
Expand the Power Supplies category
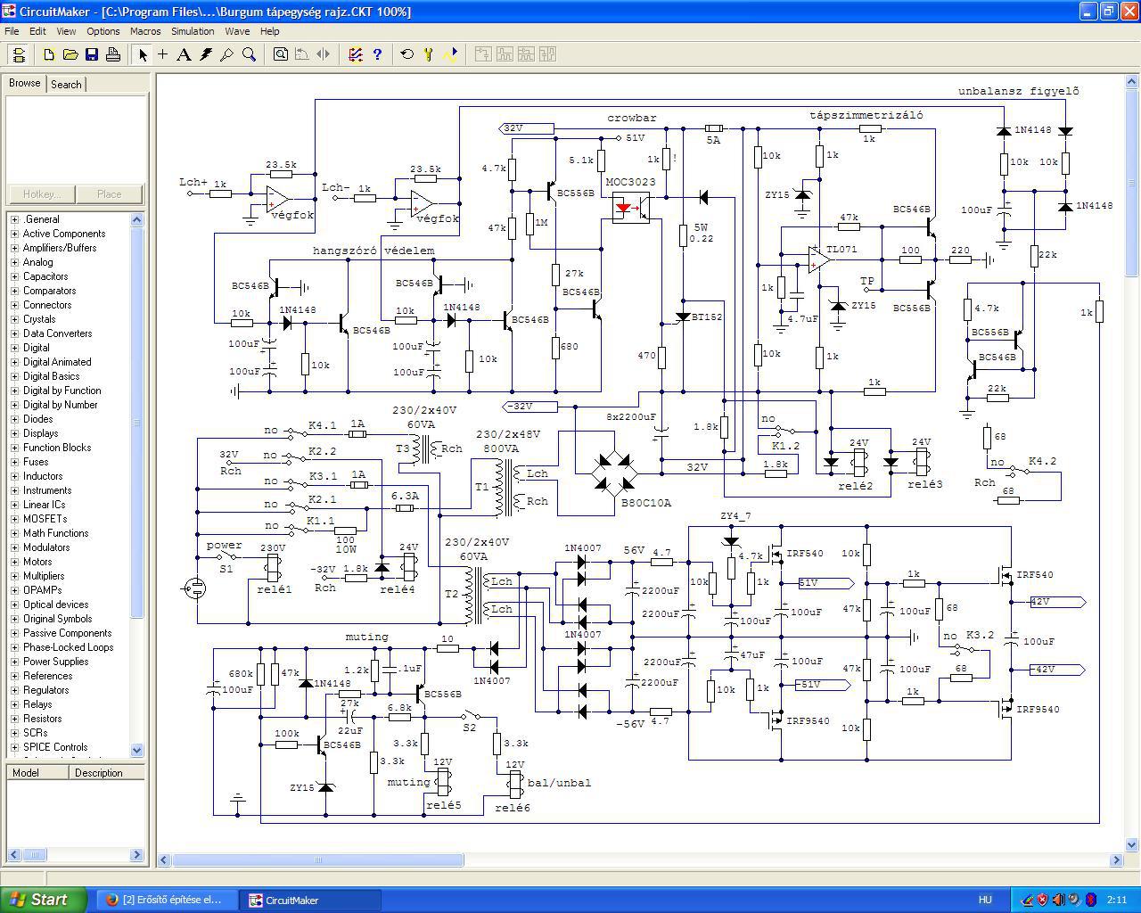coord(14,662)
